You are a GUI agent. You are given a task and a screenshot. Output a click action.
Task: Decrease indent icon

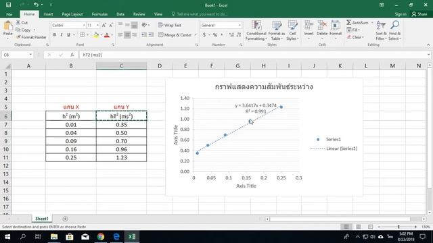[144, 35]
